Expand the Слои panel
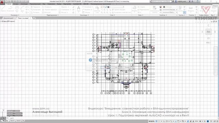Screen dimensions: 219x123 tap(113, 15)
